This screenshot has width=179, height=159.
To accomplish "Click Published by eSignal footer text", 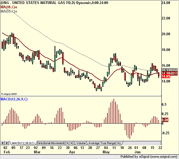I will [x=149, y=157].
